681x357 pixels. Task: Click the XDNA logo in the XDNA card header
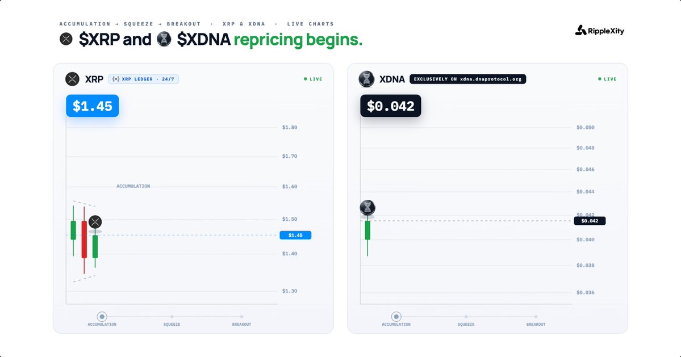click(x=366, y=79)
